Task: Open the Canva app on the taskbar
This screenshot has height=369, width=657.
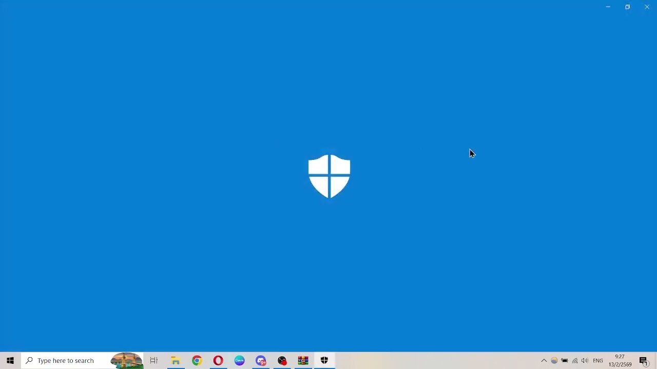Action: (x=240, y=360)
